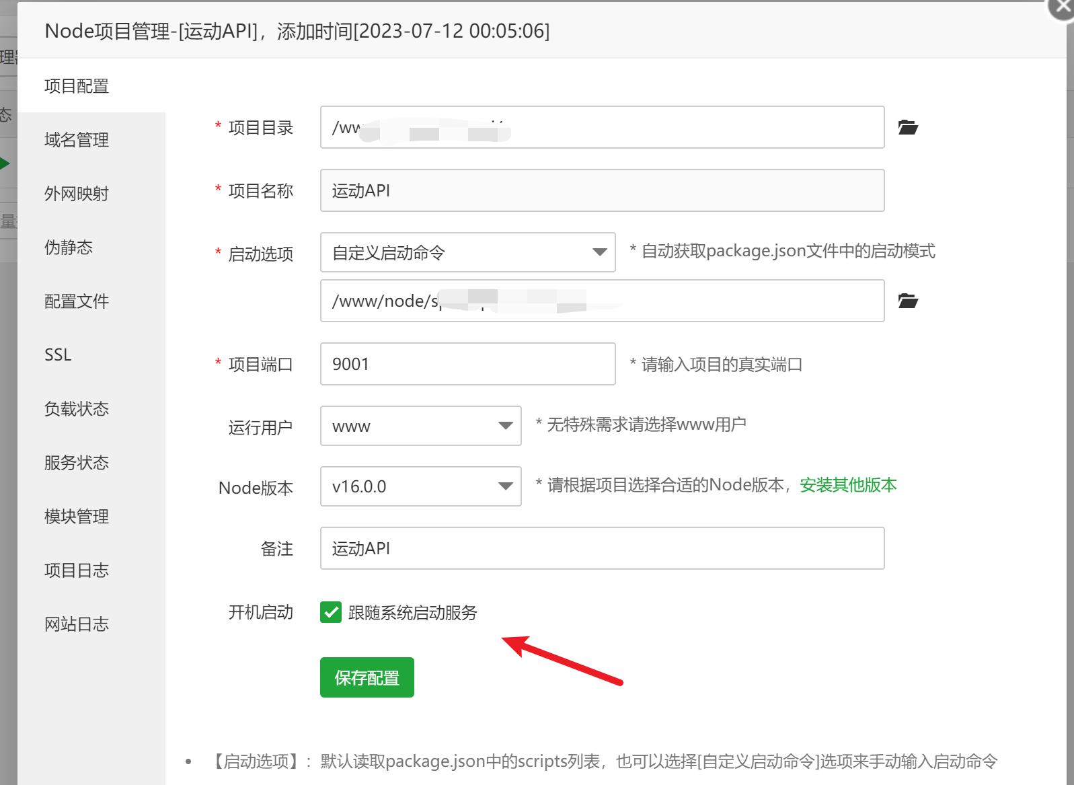Image resolution: width=1074 pixels, height=785 pixels.
Task: Click the 自动获取package.json hint text
Action: (782, 251)
